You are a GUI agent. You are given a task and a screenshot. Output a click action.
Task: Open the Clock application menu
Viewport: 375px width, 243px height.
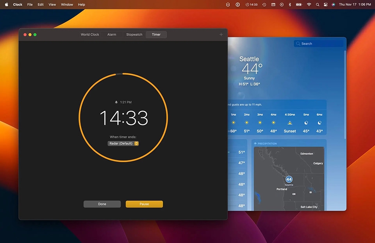tap(18, 5)
